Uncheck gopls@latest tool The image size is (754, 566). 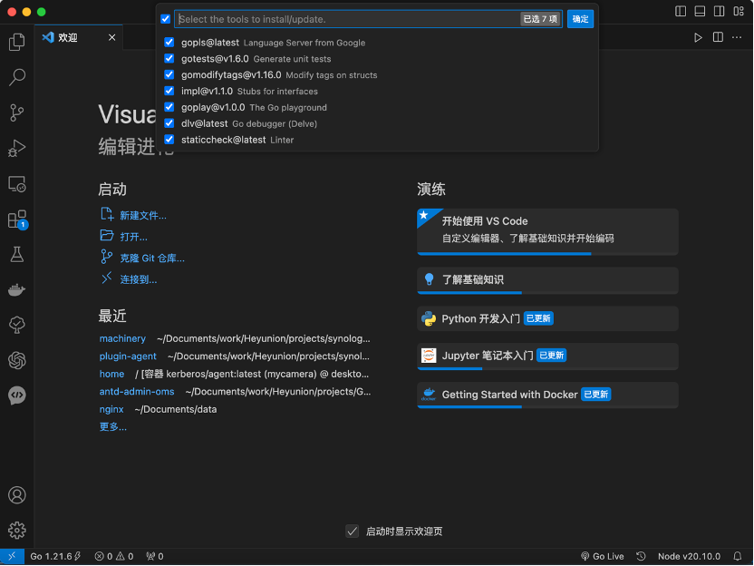(x=169, y=43)
